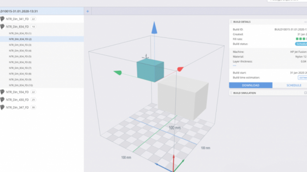Viewport: 307px width, 172px height.
Task: Click the NTR_Din_341_FD part icon
Action: (x=3, y=19)
